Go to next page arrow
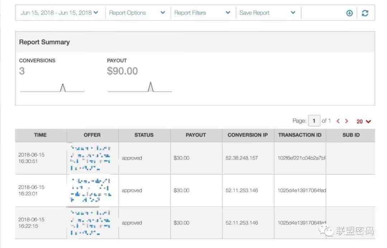387x248 pixels. pos(347,121)
